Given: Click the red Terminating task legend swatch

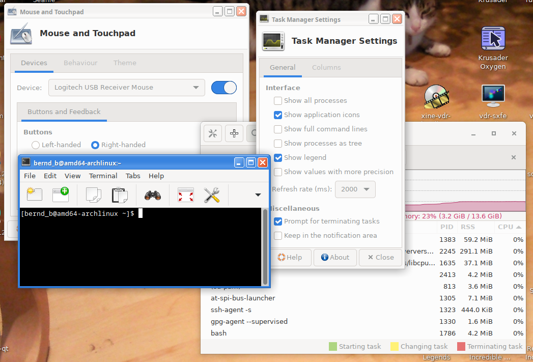Looking at the screenshot, I should (461, 346).
